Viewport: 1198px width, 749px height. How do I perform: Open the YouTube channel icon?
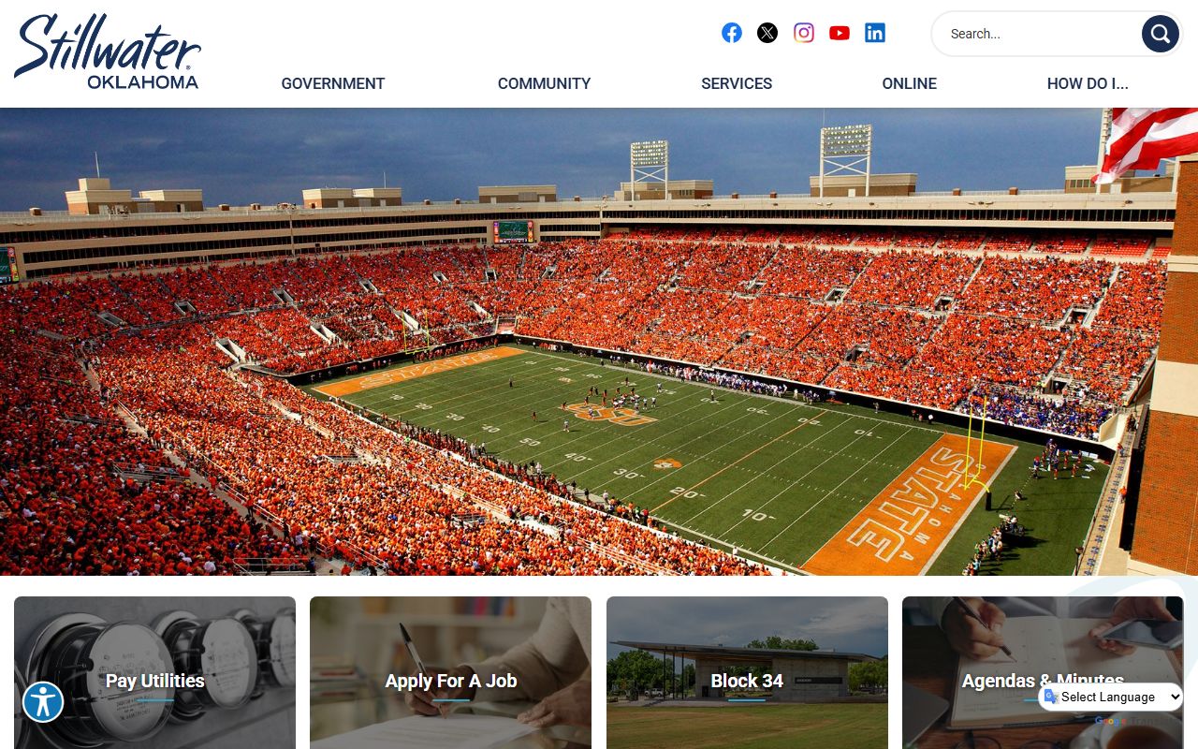[840, 33]
